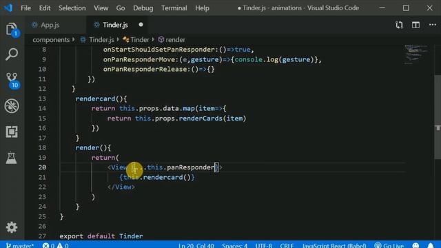Open the Edit menu
Screen dimensions: 441x248
45,8
